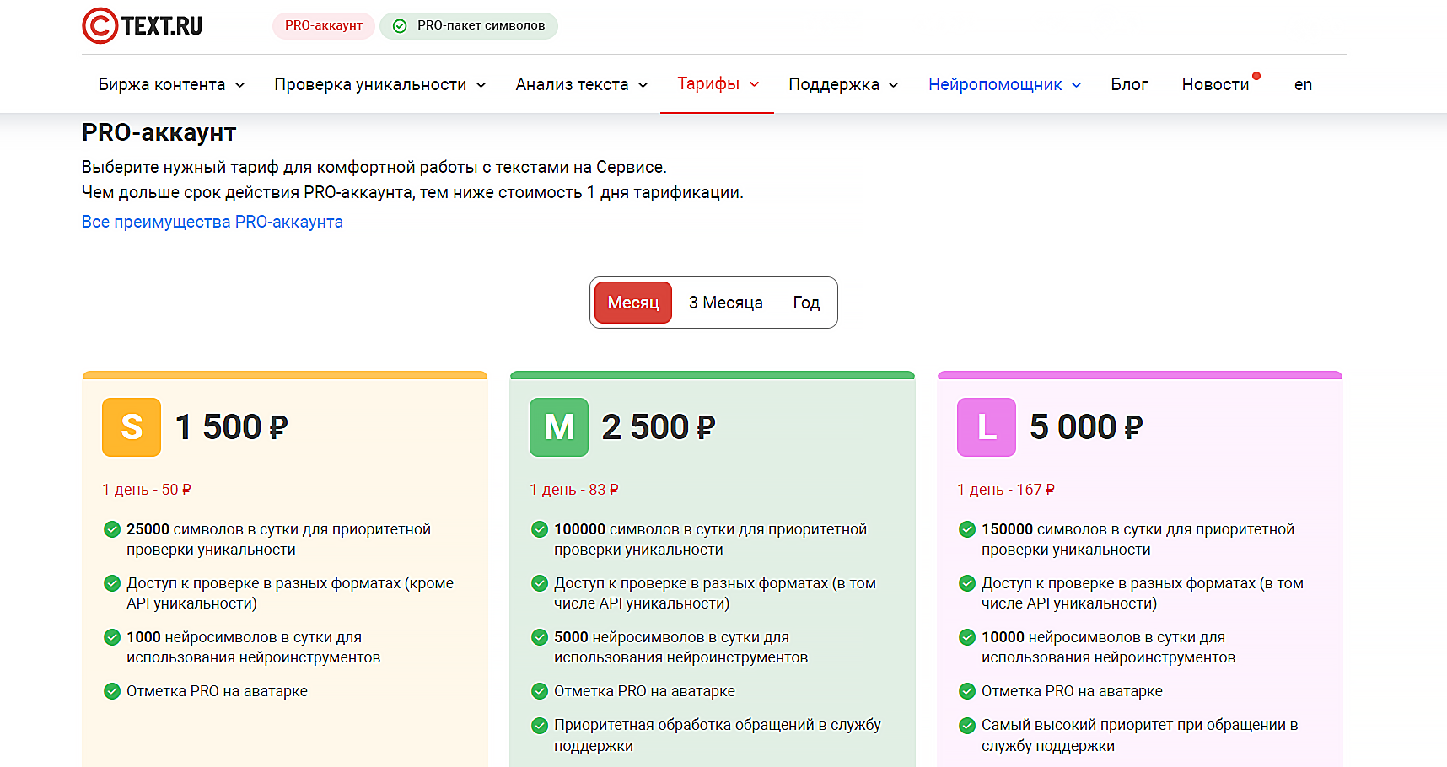Click check icon beside L plan Отметка PRO

click(966, 691)
